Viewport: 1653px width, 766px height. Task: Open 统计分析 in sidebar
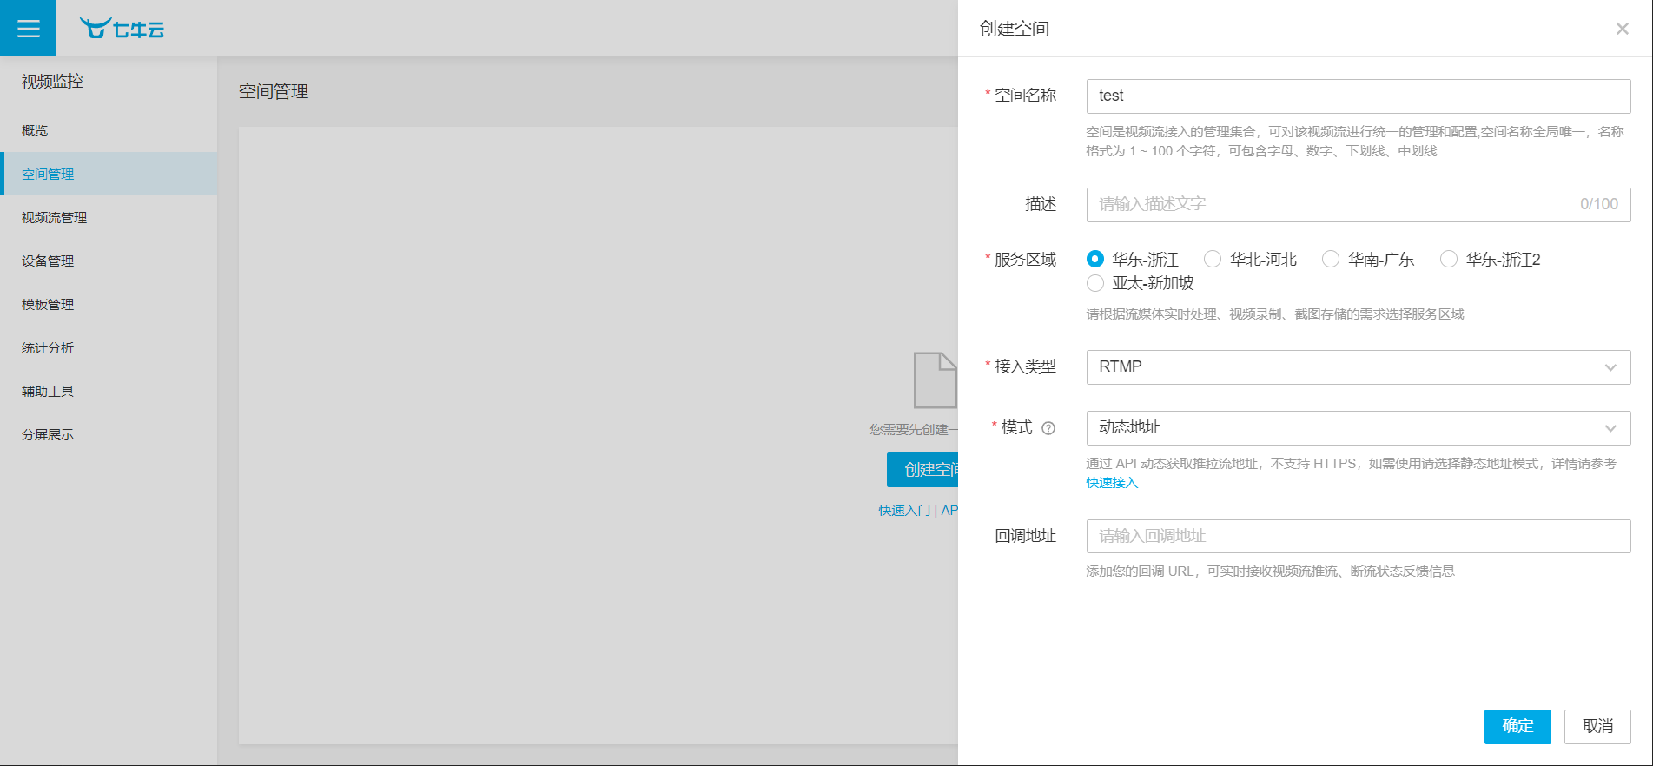coord(109,347)
